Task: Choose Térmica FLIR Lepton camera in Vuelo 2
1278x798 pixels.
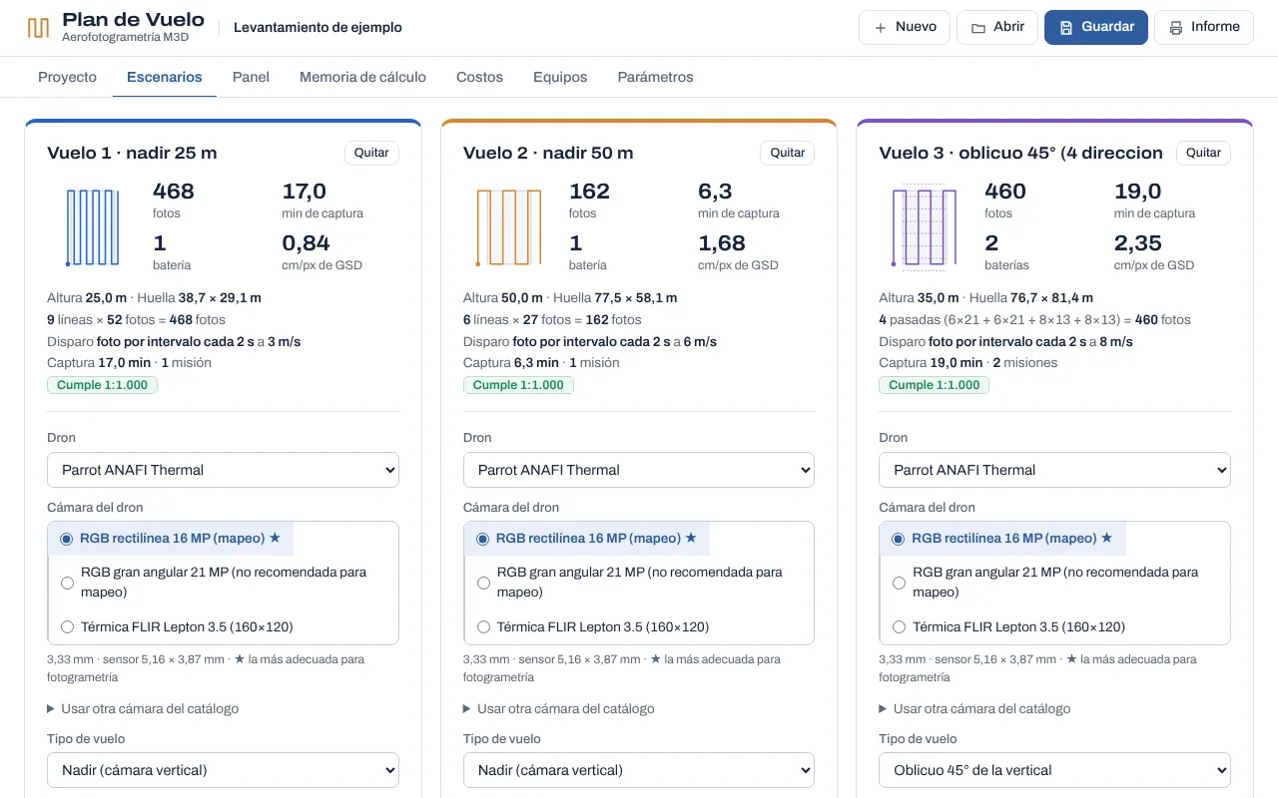Action: click(x=593, y=627)
